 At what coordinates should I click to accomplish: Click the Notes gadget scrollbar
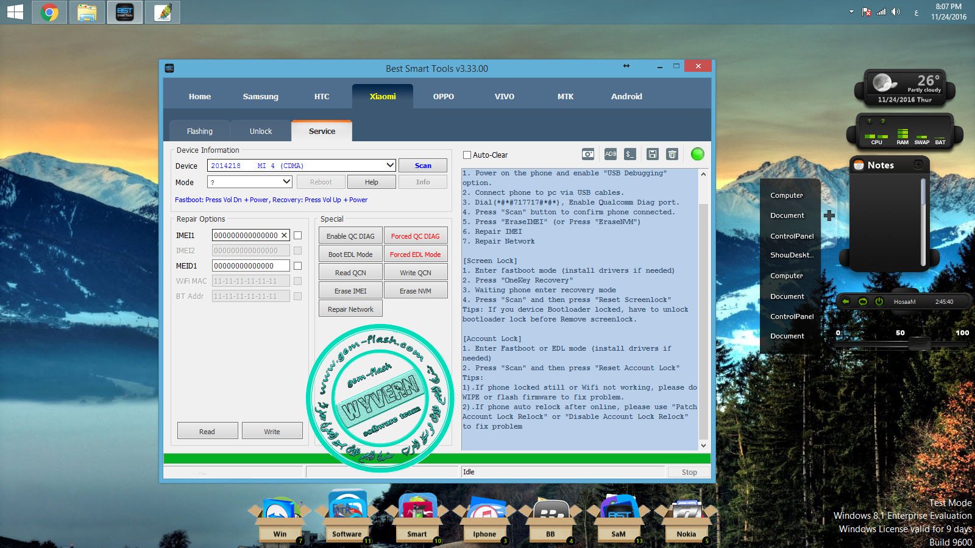(x=923, y=222)
